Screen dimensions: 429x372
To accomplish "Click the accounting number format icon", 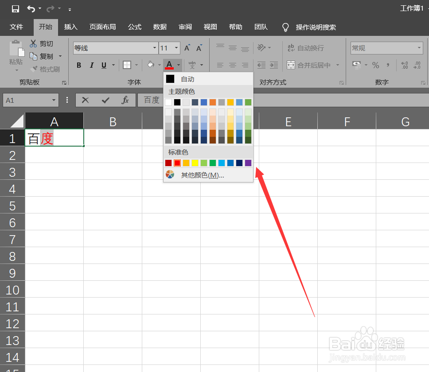I will pyautogui.click(x=356, y=65).
